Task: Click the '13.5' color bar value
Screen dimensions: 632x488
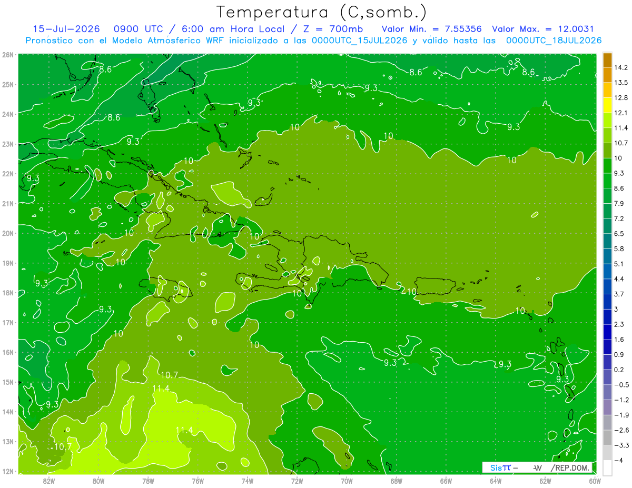Action: 621,83
